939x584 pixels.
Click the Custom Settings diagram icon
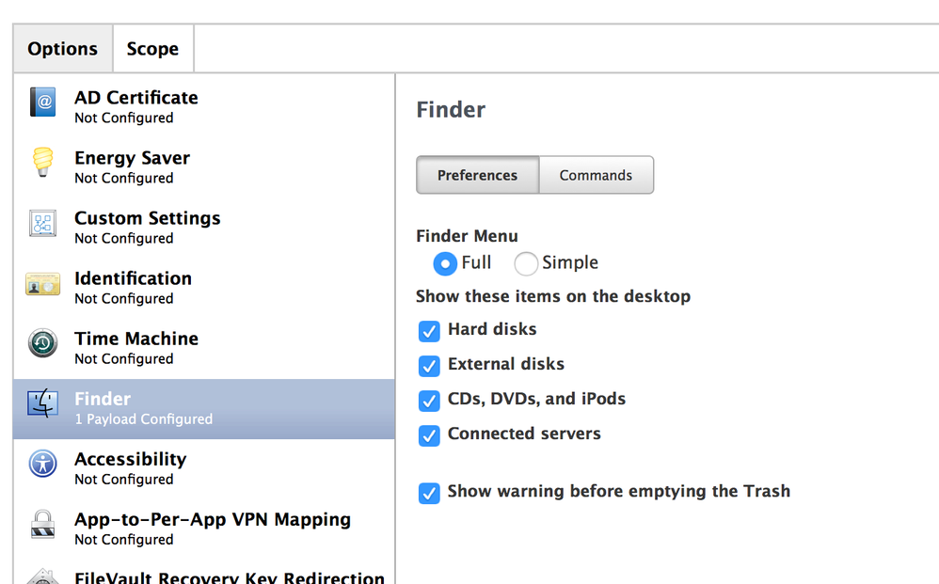[43, 223]
